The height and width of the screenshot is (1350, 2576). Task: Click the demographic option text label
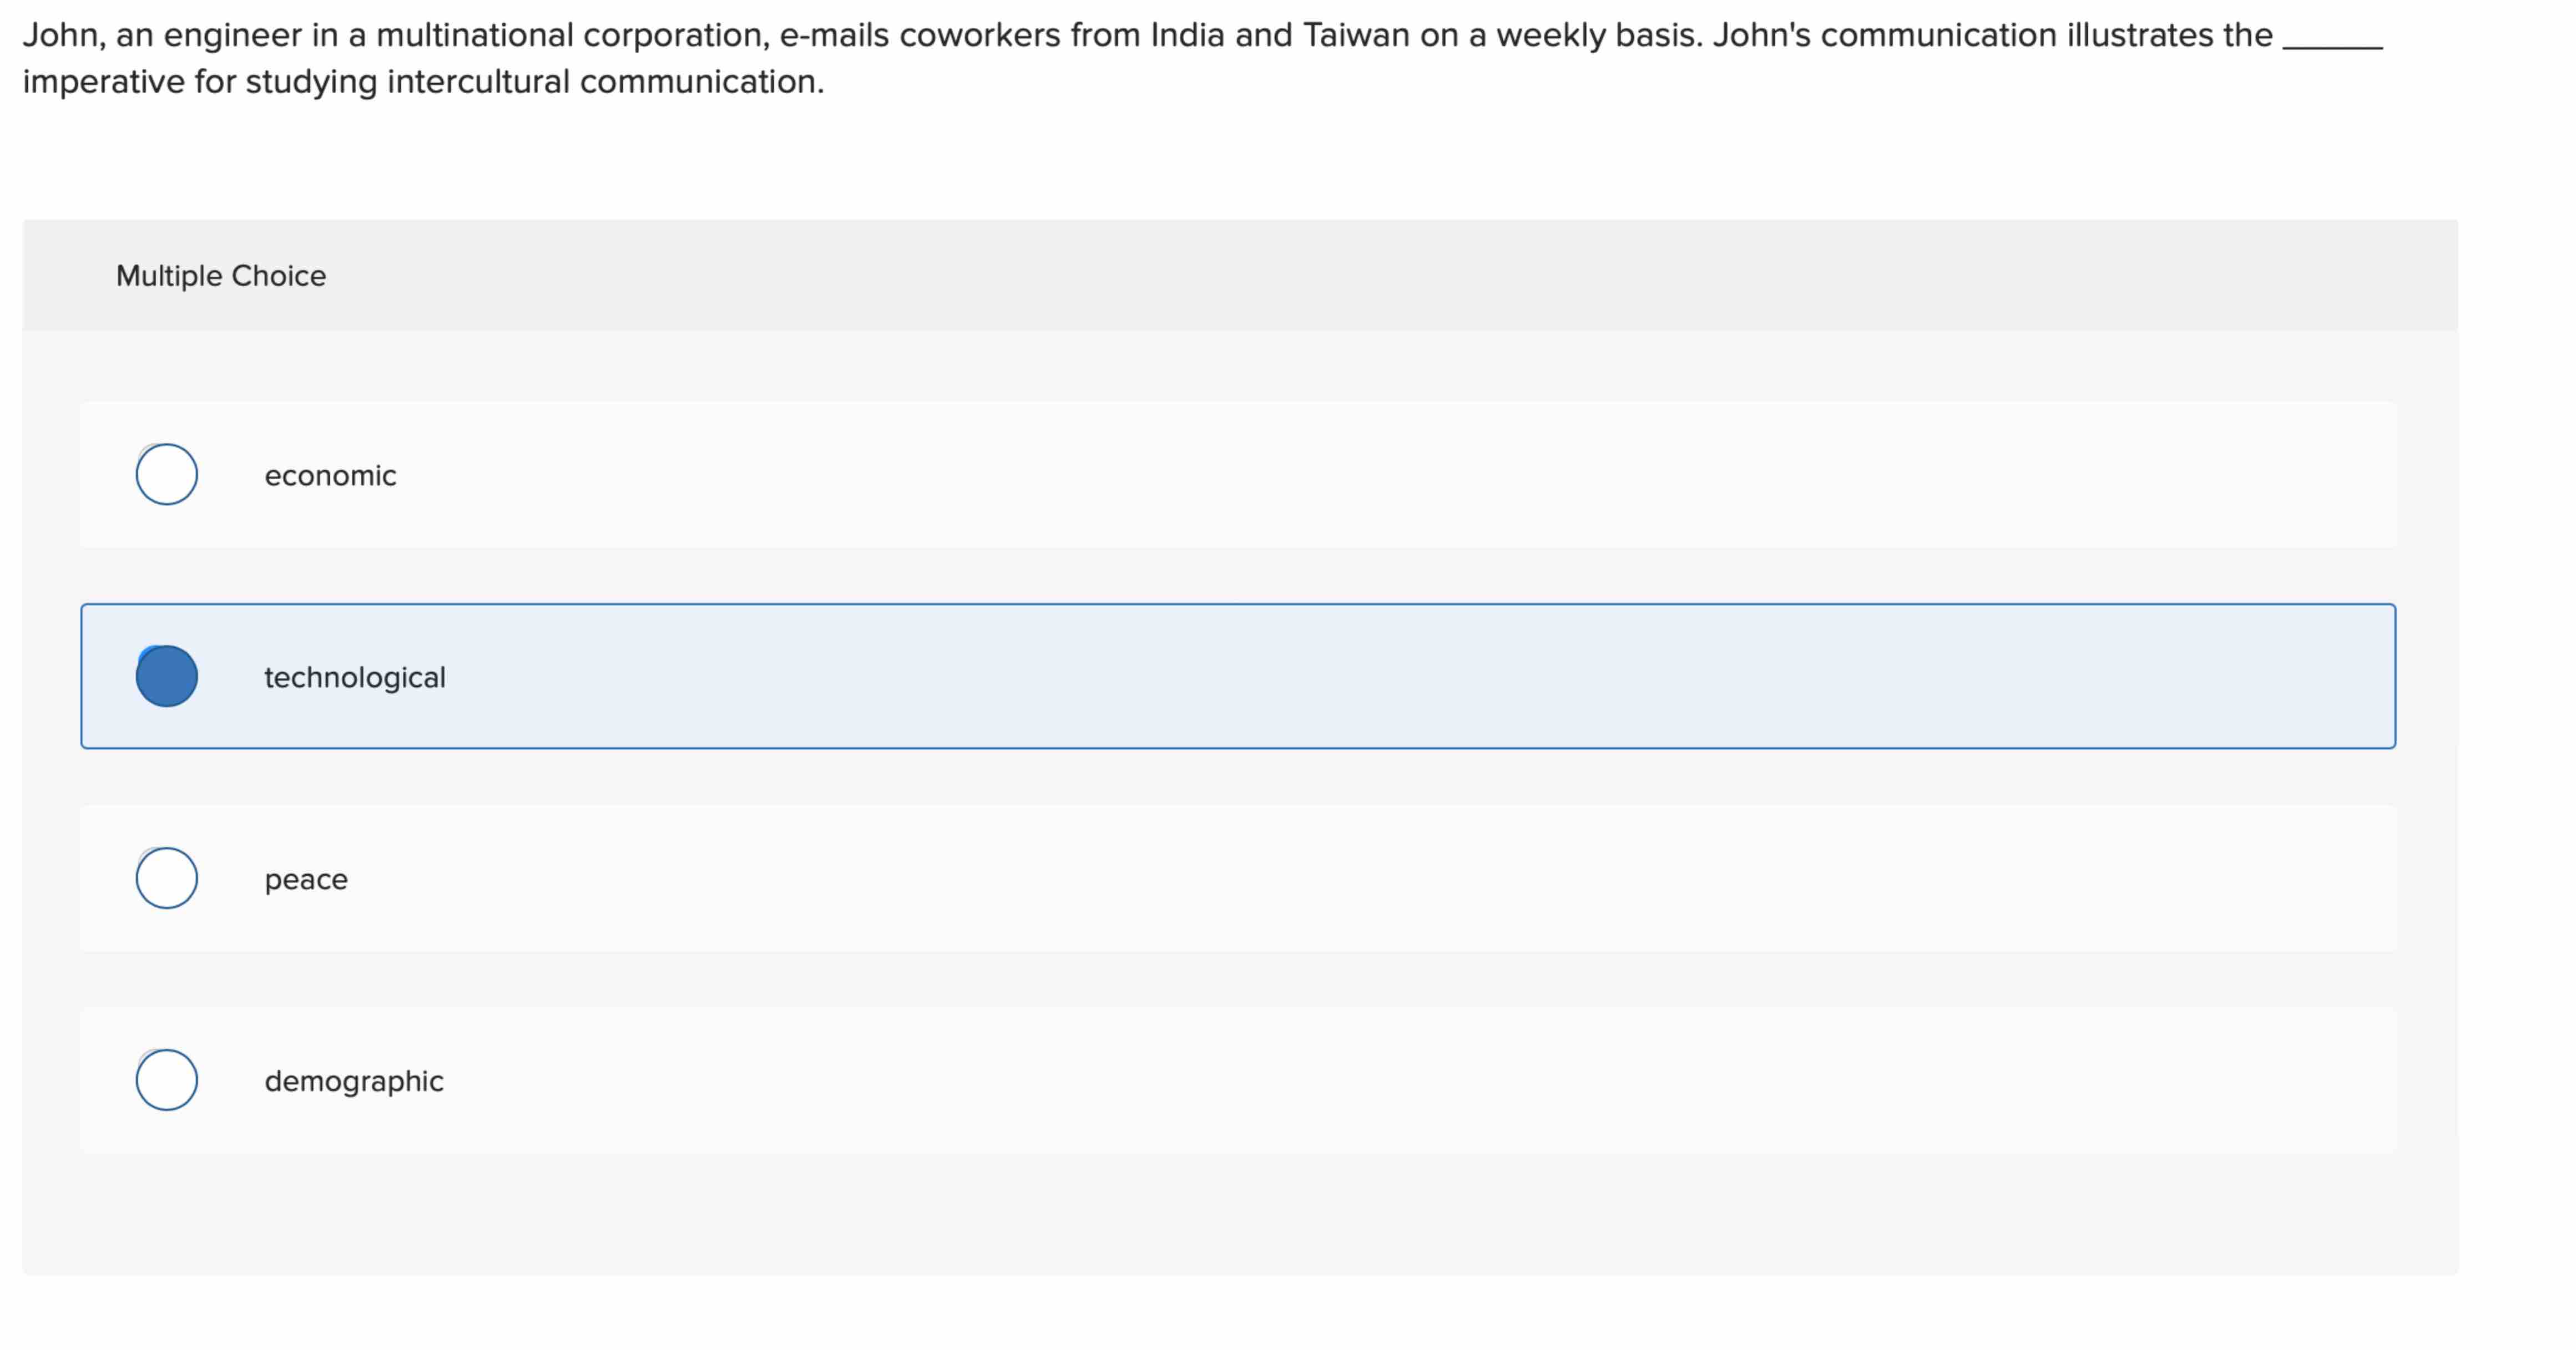(x=353, y=1080)
